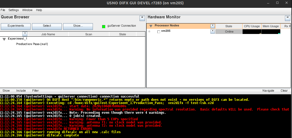
Task: Click the vm205 CPU Usage graph
Action: pyautogui.click(x=252, y=32)
